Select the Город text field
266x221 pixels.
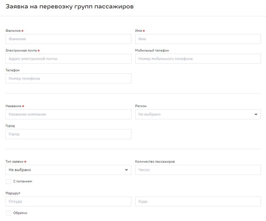pos(68,134)
